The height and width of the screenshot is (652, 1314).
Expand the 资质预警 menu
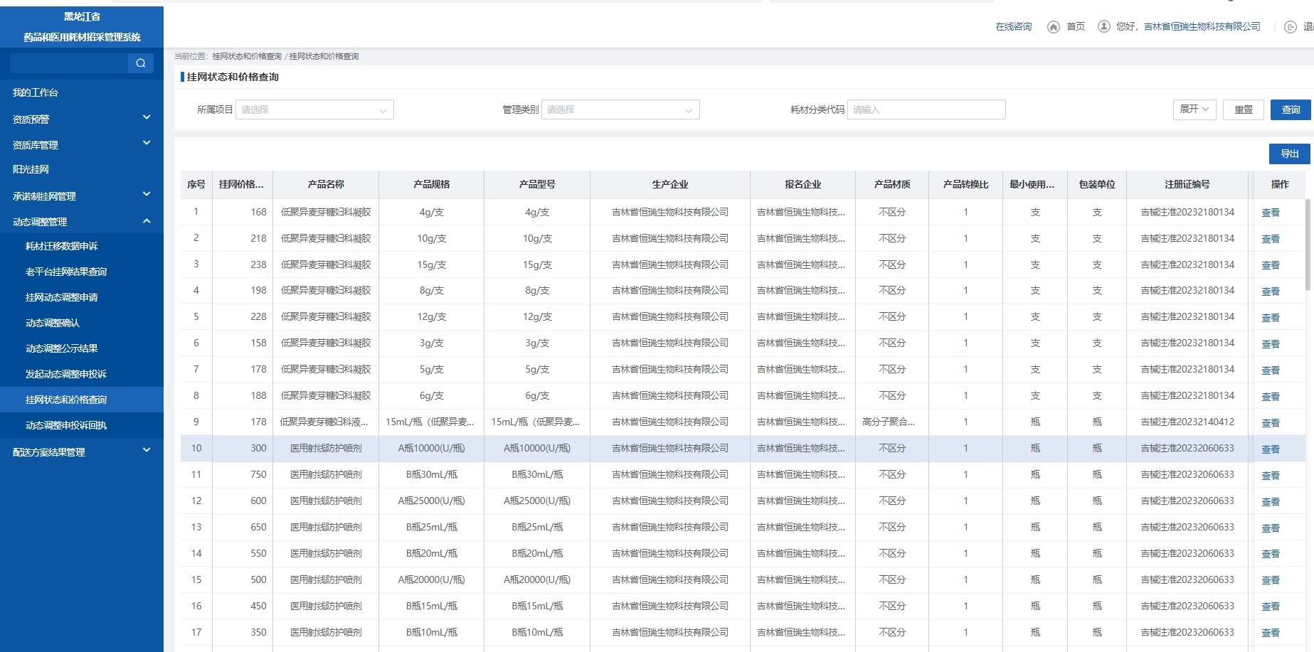(82, 119)
